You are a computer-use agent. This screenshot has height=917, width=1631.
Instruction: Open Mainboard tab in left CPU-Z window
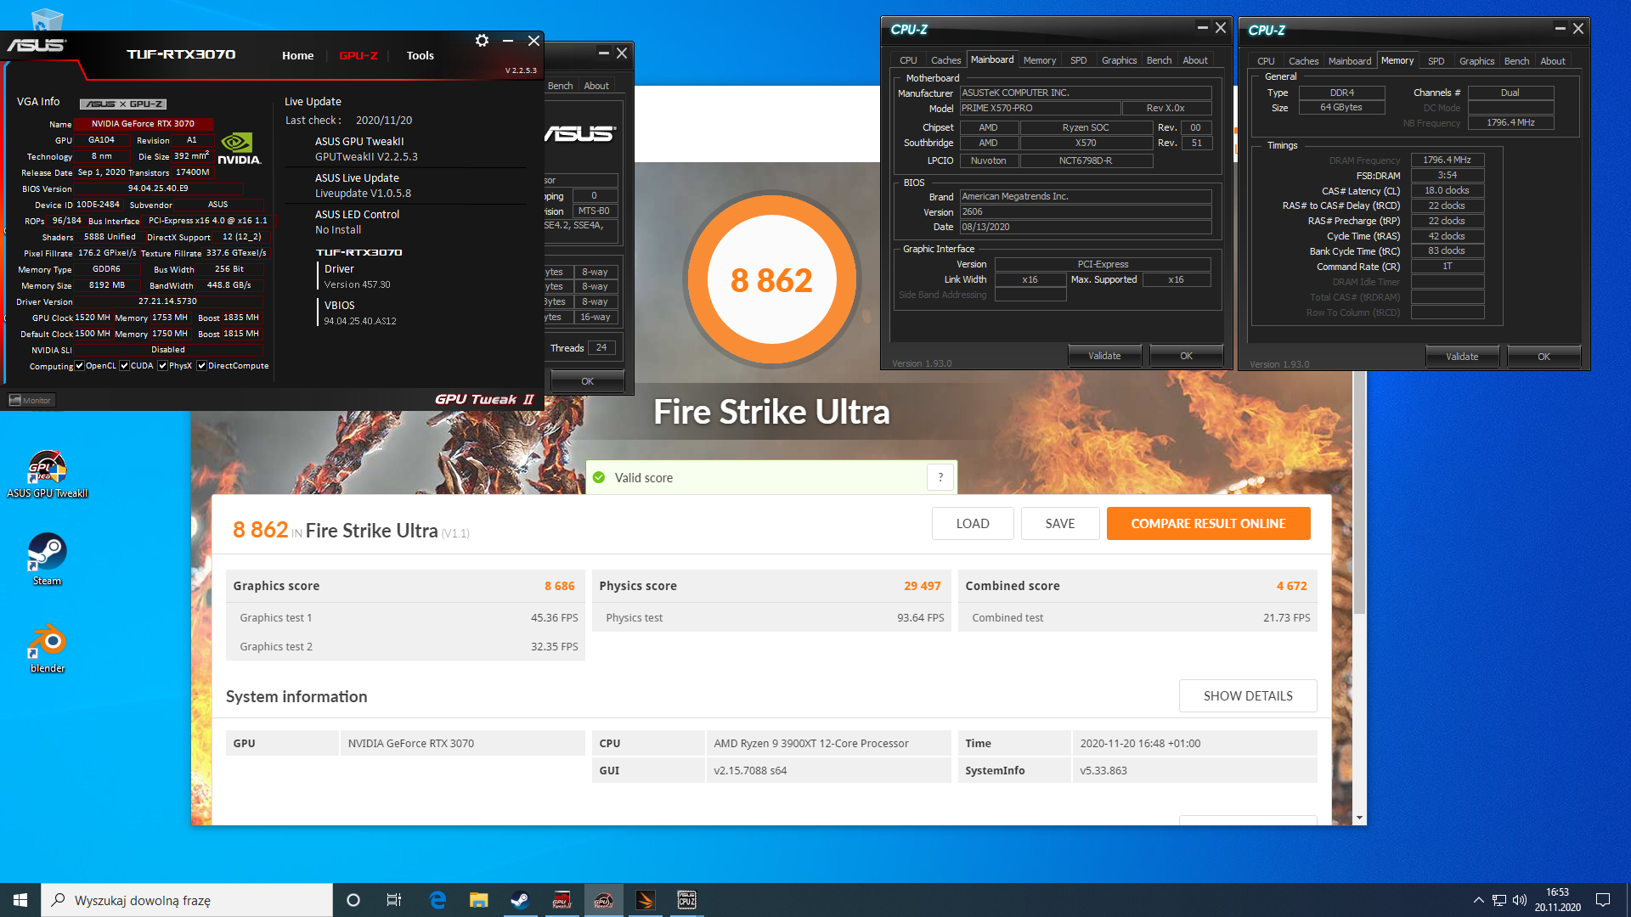coord(992,59)
